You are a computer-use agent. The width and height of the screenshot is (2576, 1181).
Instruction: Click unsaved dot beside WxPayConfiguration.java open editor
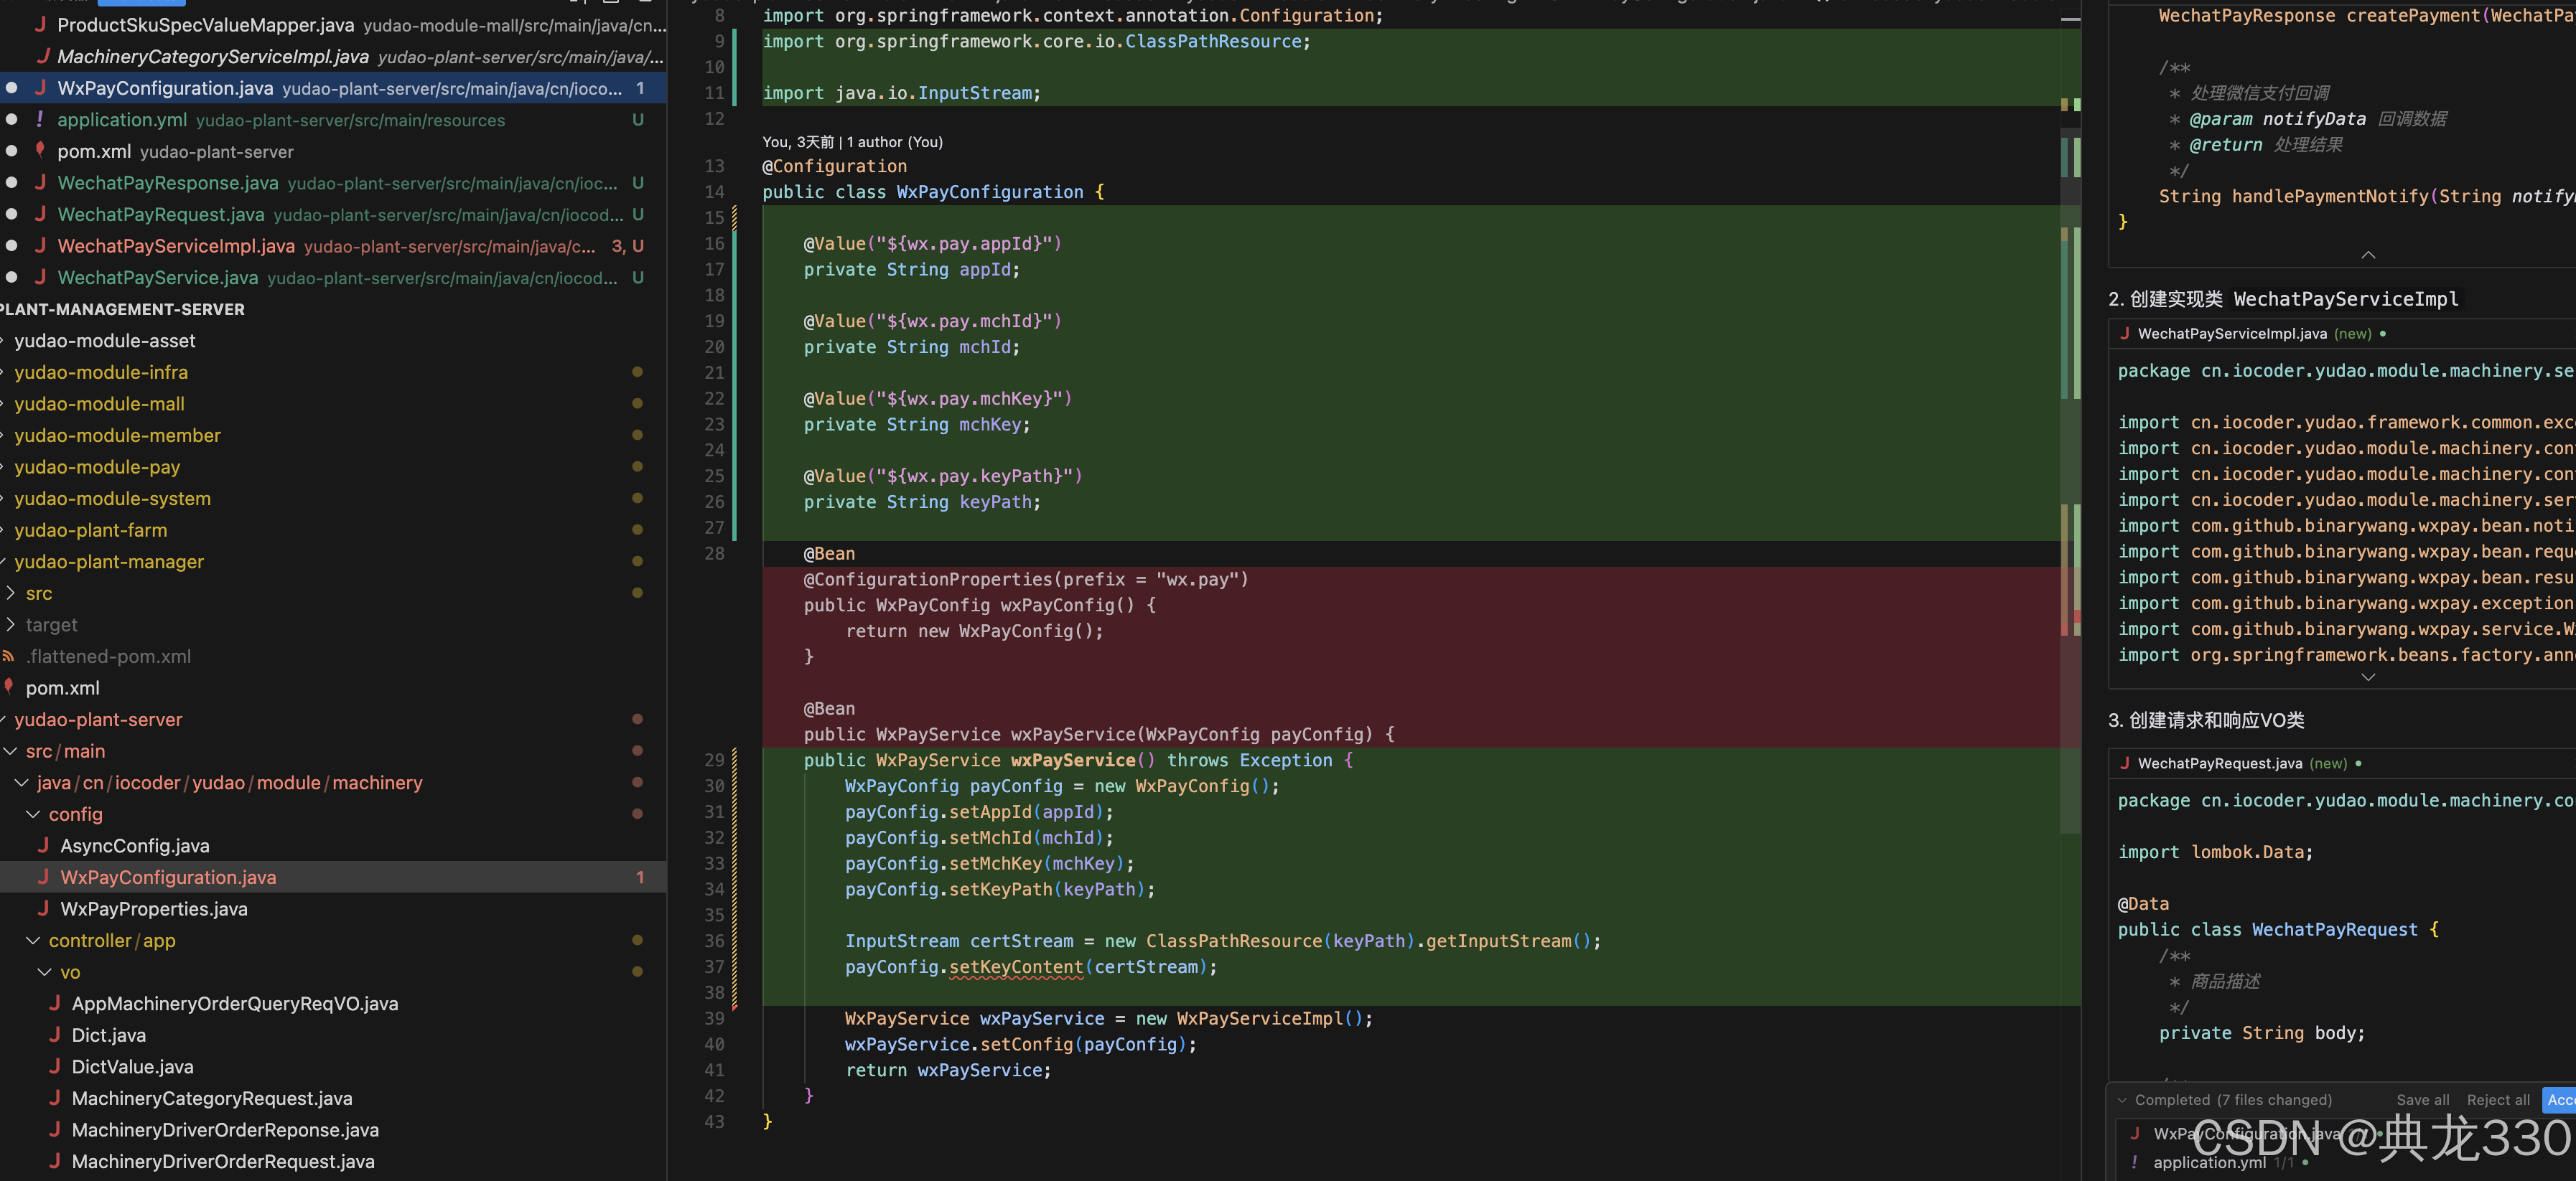coord(11,88)
